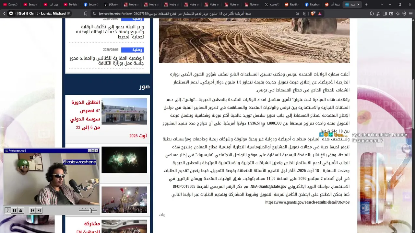Switch to the DanucD YouTube tab
Viewport: 415px width, 233px height.
click(10, 5)
